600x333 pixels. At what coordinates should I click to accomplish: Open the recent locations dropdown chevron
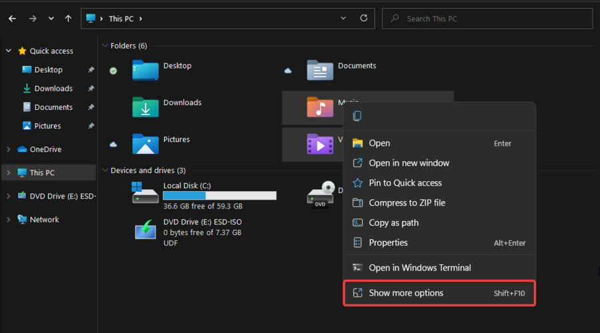coord(50,19)
